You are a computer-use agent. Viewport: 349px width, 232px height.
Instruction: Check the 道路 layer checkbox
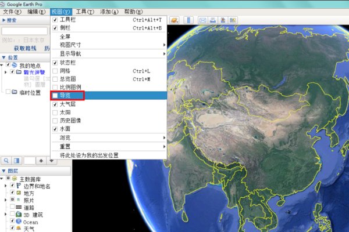(x=12, y=206)
